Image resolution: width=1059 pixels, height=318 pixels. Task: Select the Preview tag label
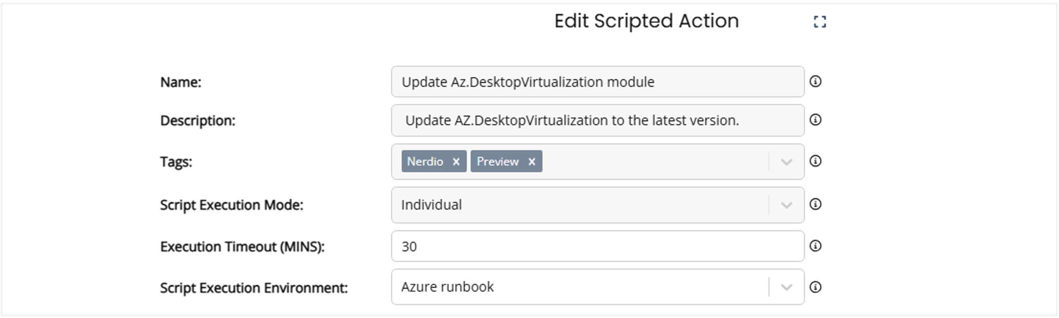pyautogui.click(x=498, y=162)
